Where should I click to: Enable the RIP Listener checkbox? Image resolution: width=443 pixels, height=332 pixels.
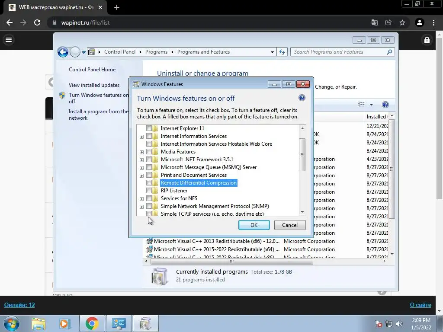149,191
